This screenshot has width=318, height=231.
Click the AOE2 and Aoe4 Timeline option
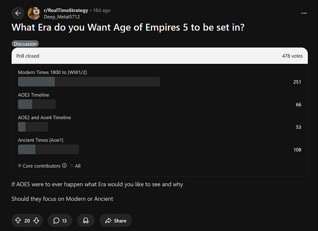45,117
